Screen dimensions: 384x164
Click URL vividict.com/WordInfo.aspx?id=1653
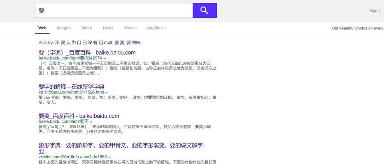(x=73, y=157)
